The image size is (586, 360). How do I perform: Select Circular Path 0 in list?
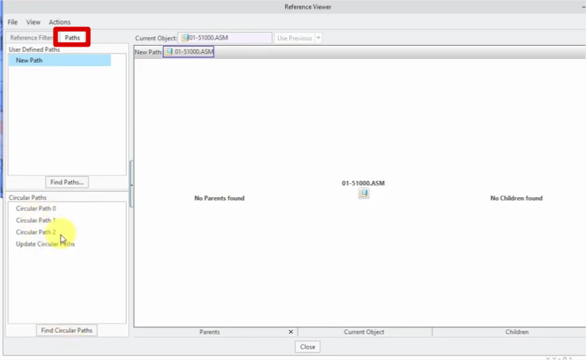[x=36, y=209]
